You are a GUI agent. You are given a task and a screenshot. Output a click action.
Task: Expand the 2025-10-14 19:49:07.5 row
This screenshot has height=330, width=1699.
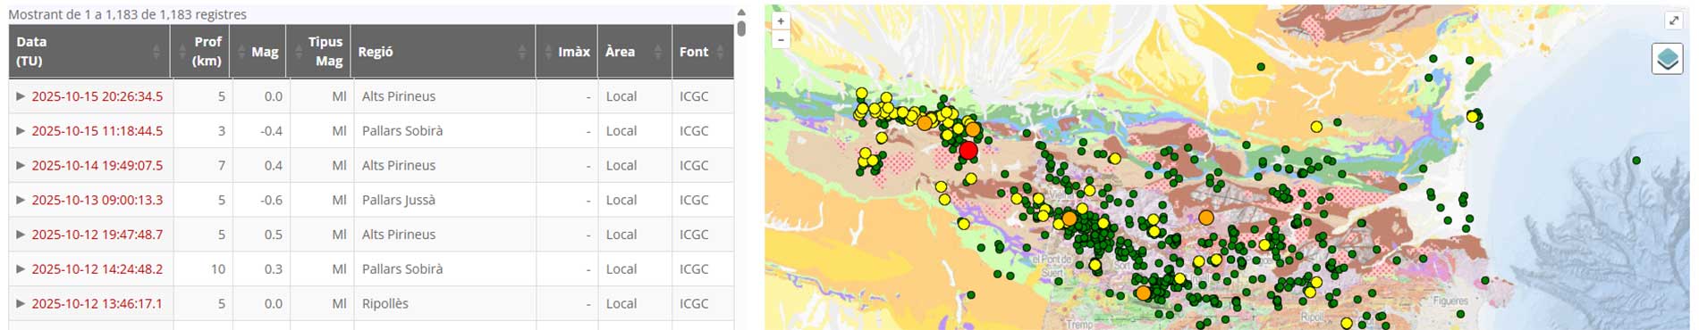[21, 165]
